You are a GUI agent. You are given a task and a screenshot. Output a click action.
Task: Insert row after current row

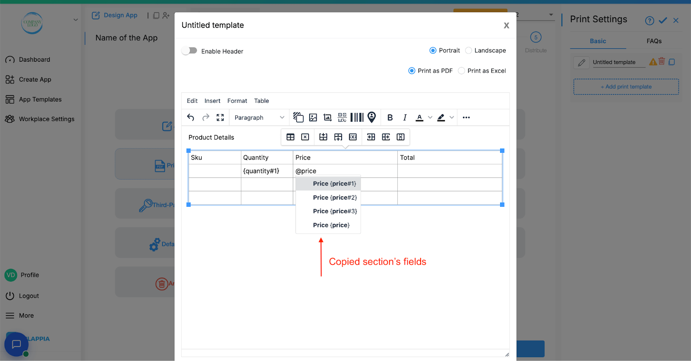point(338,137)
